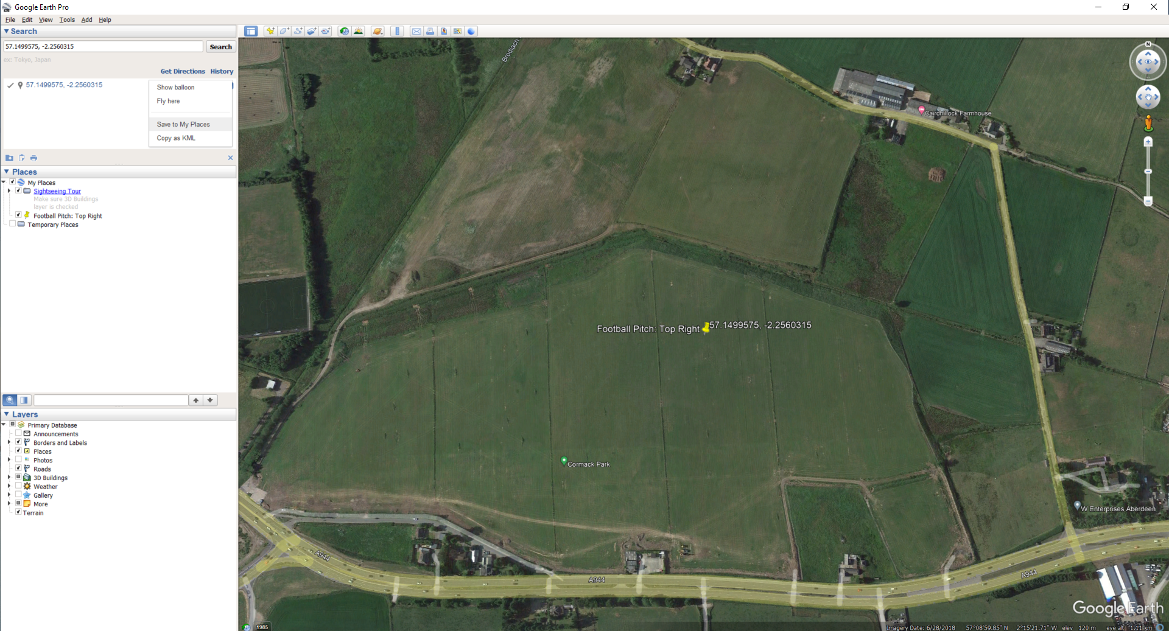1169x631 pixels.
Task: Click the Cormack Park map marker
Action: pyautogui.click(x=564, y=461)
